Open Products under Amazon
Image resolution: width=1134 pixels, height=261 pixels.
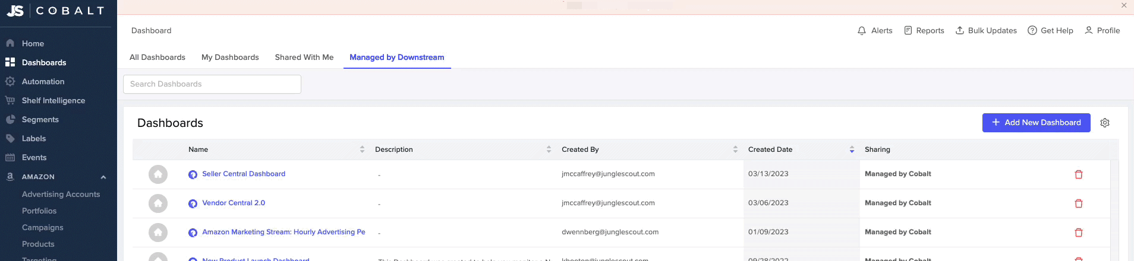[38, 244]
